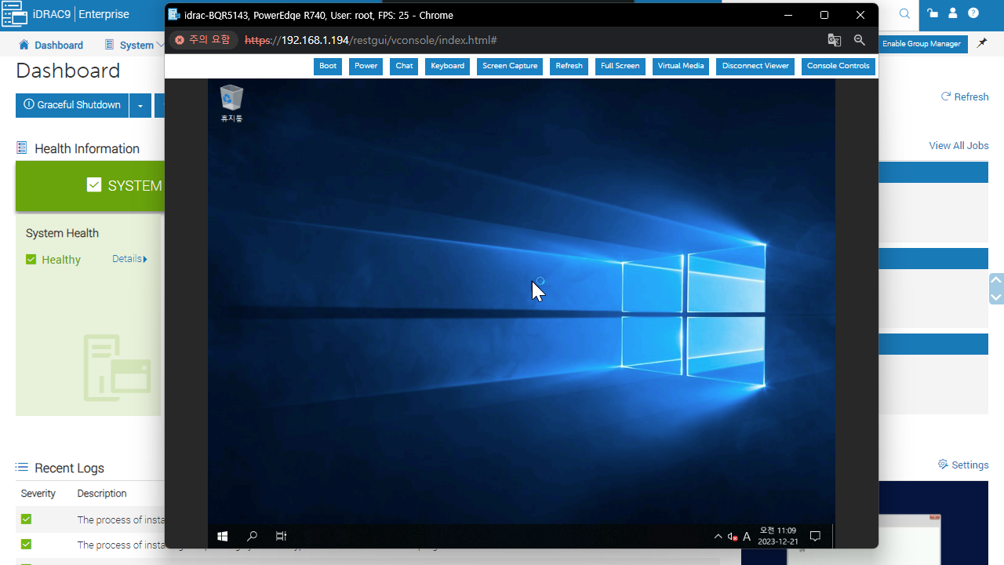This screenshot has height=565, width=1004.
Task: Open the View All Jobs link
Action: [959, 145]
